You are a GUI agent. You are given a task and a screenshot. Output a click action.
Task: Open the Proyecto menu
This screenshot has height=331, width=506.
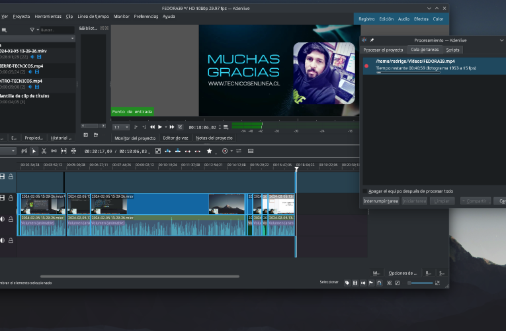click(x=21, y=17)
